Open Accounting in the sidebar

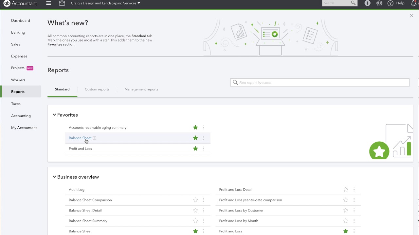click(21, 116)
